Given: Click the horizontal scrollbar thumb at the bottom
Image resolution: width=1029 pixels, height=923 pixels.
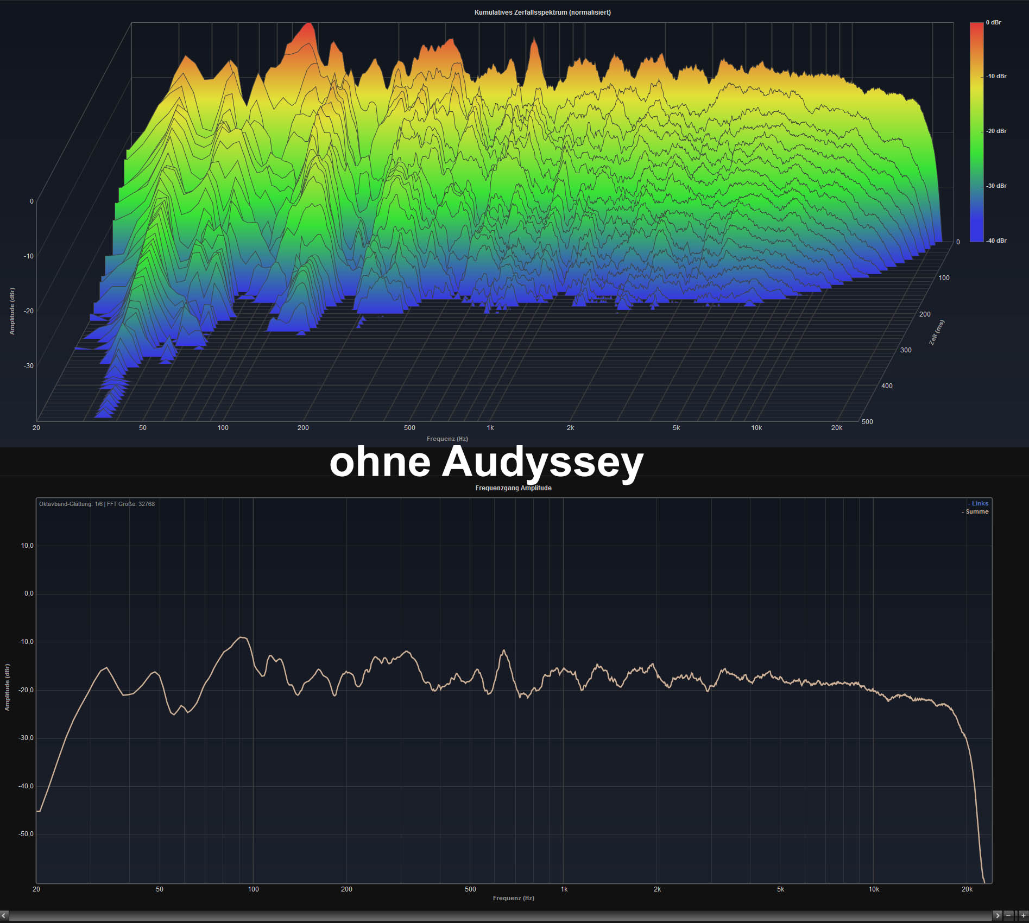Looking at the screenshot, I should pos(500,915).
